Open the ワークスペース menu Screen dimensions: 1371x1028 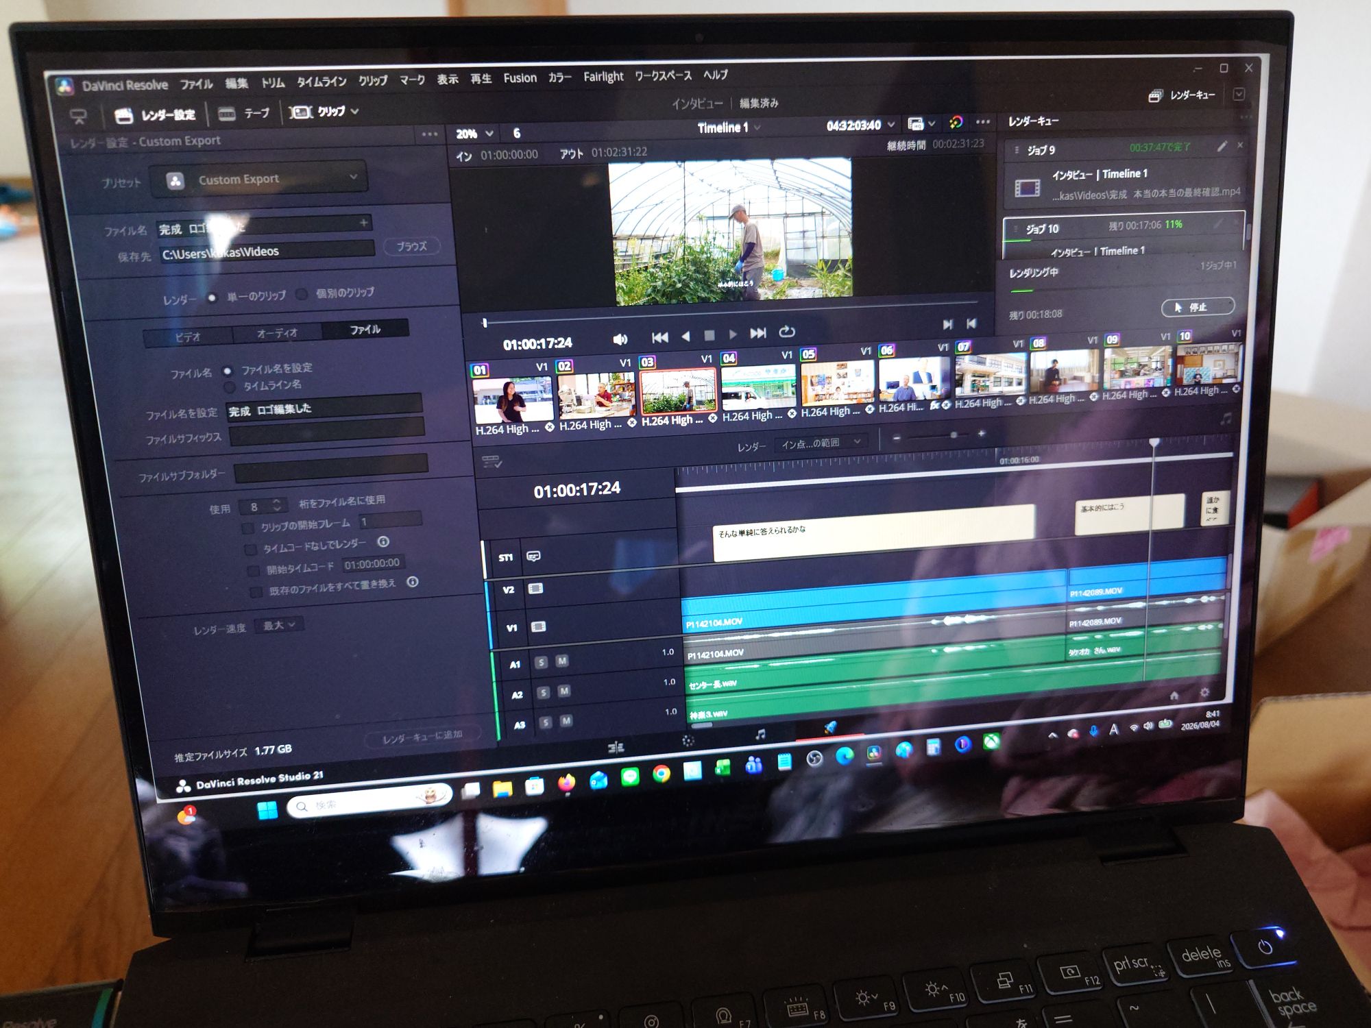[663, 75]
